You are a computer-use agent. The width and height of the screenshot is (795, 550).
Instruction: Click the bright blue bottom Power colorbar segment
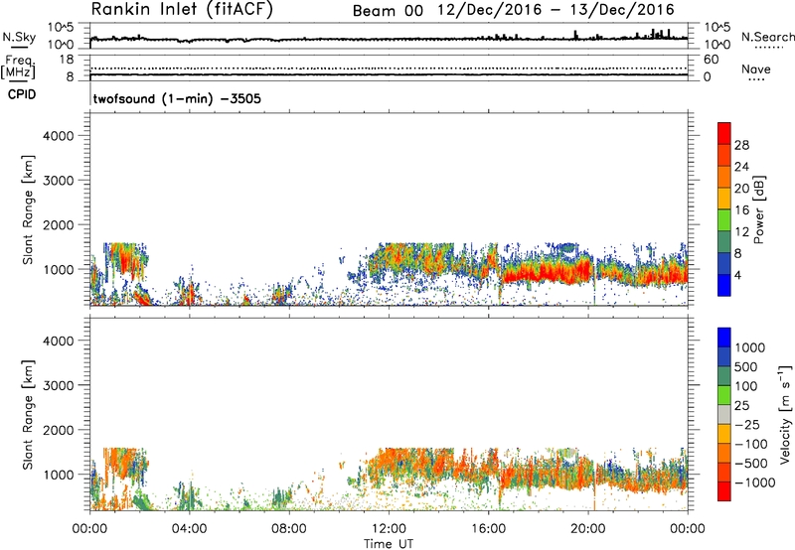coord(724,285)
